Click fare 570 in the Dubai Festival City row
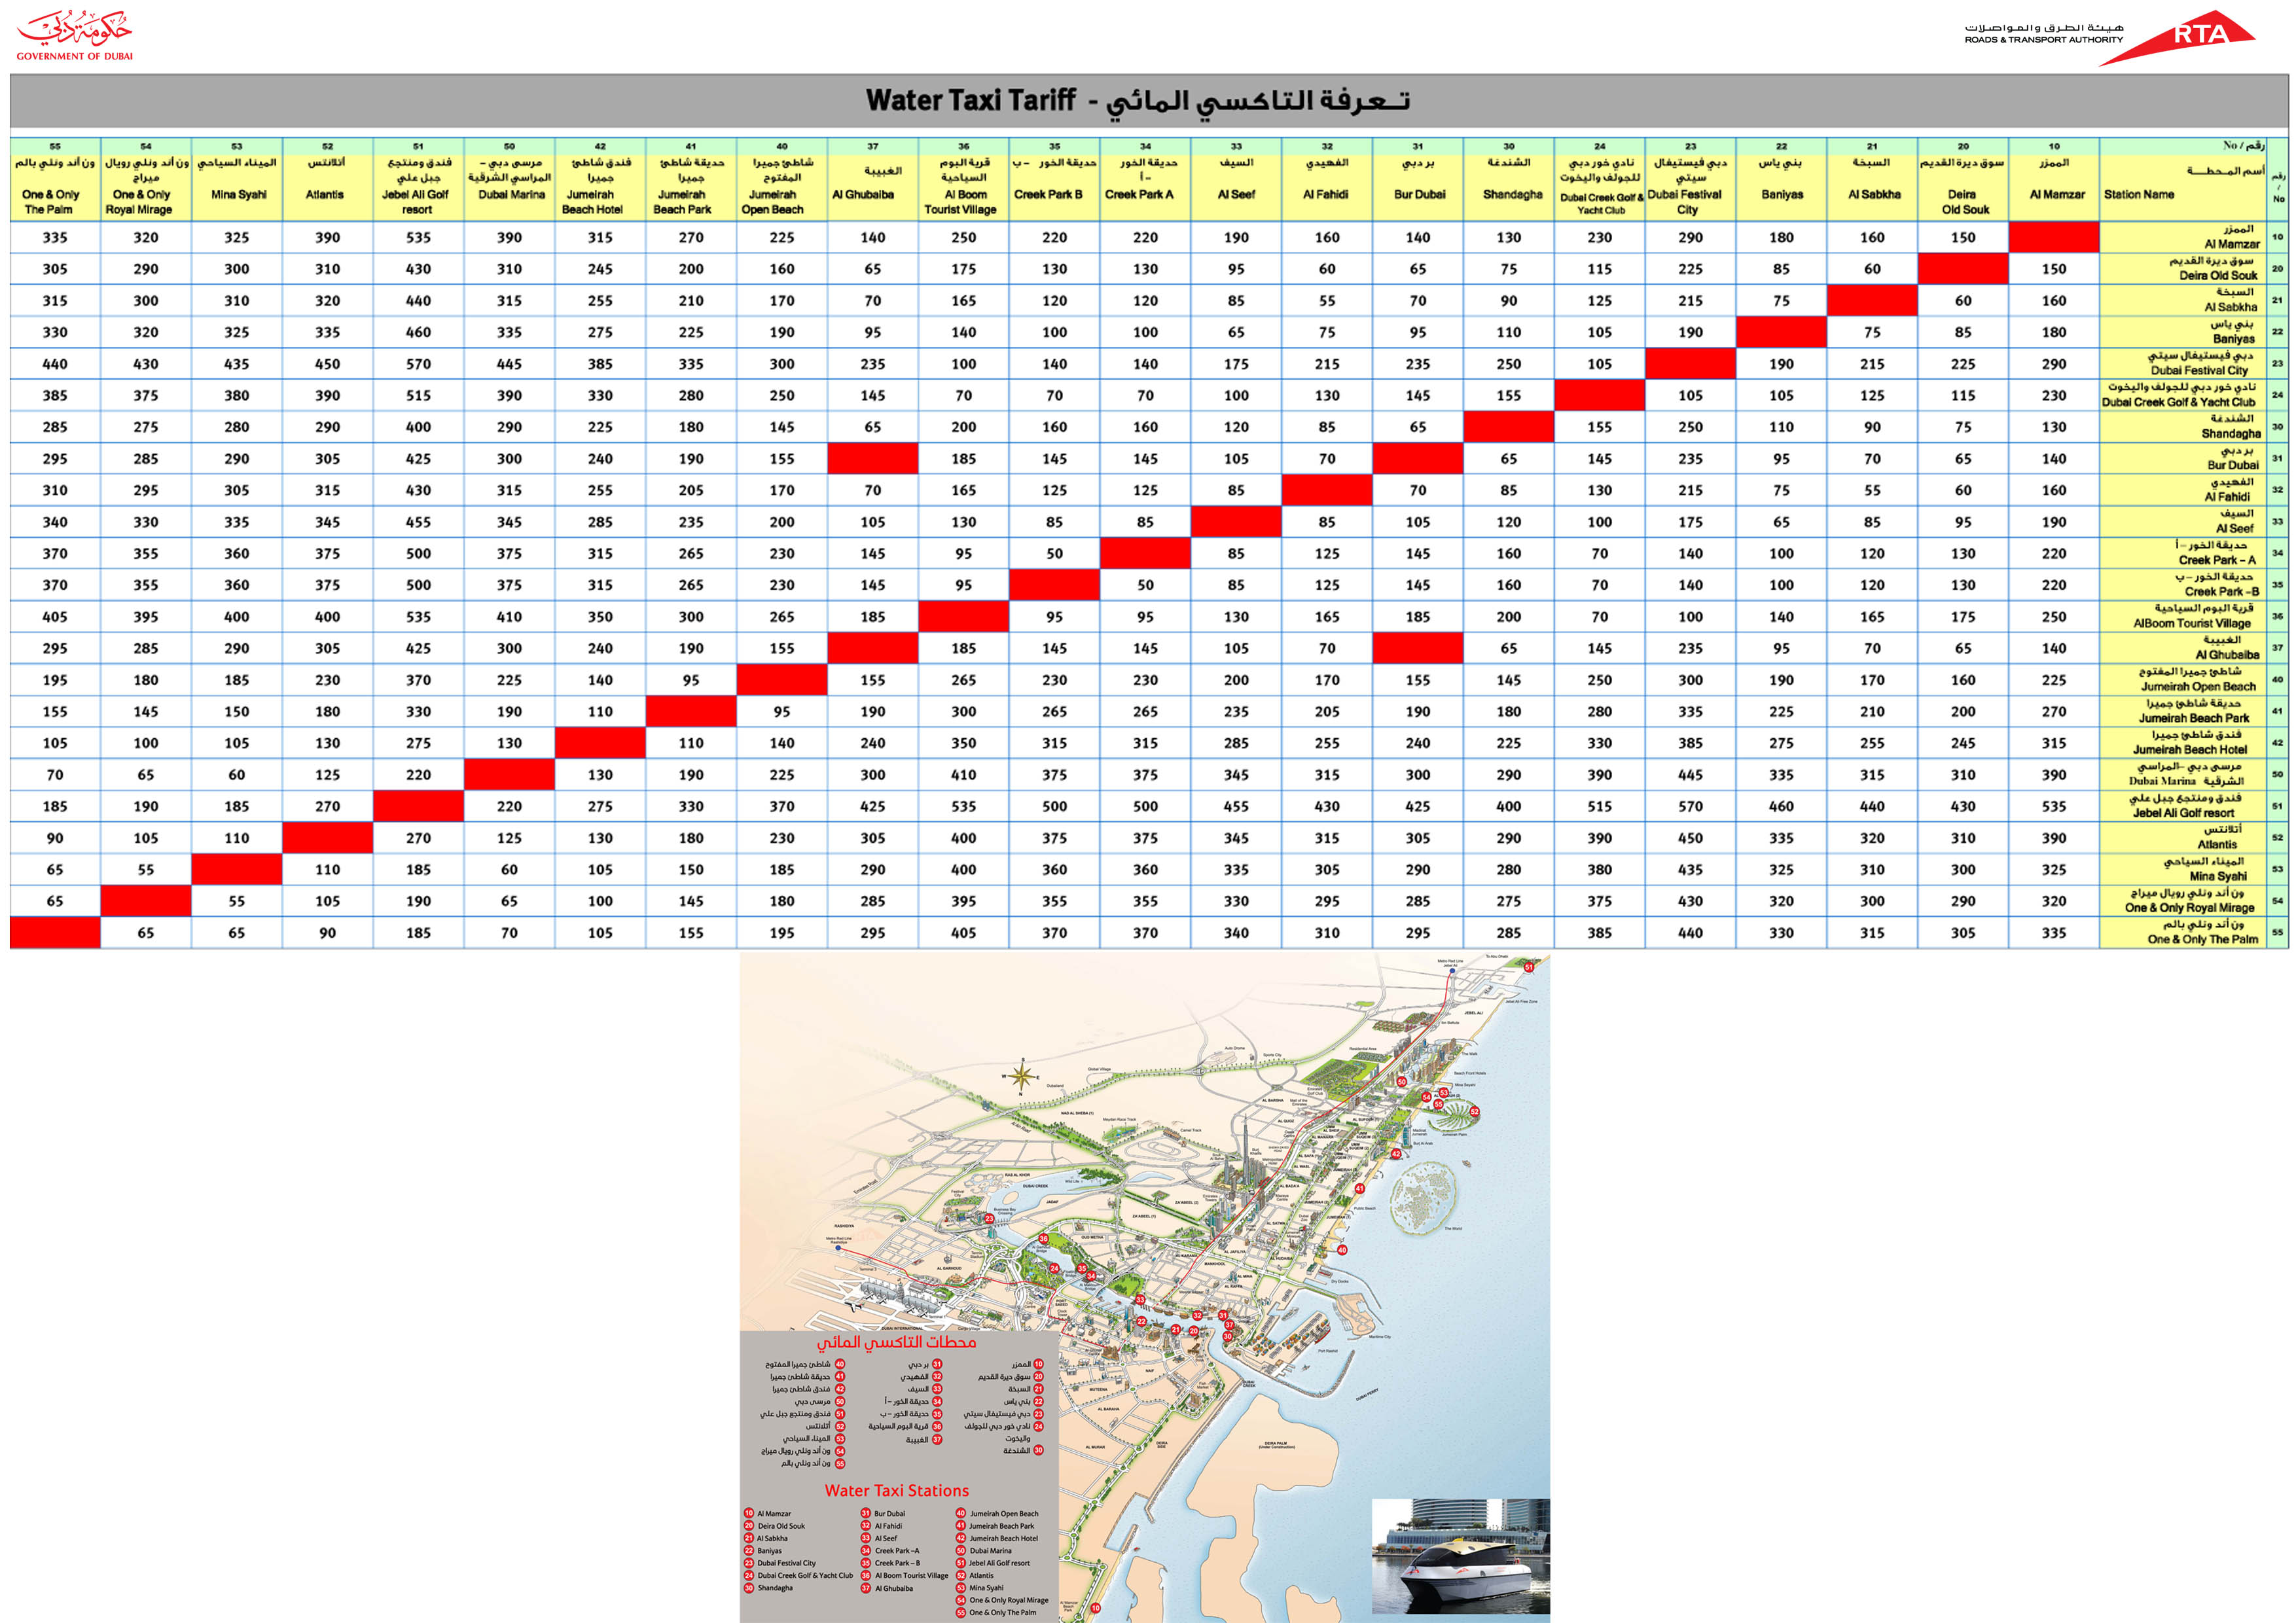 point(418,364)
